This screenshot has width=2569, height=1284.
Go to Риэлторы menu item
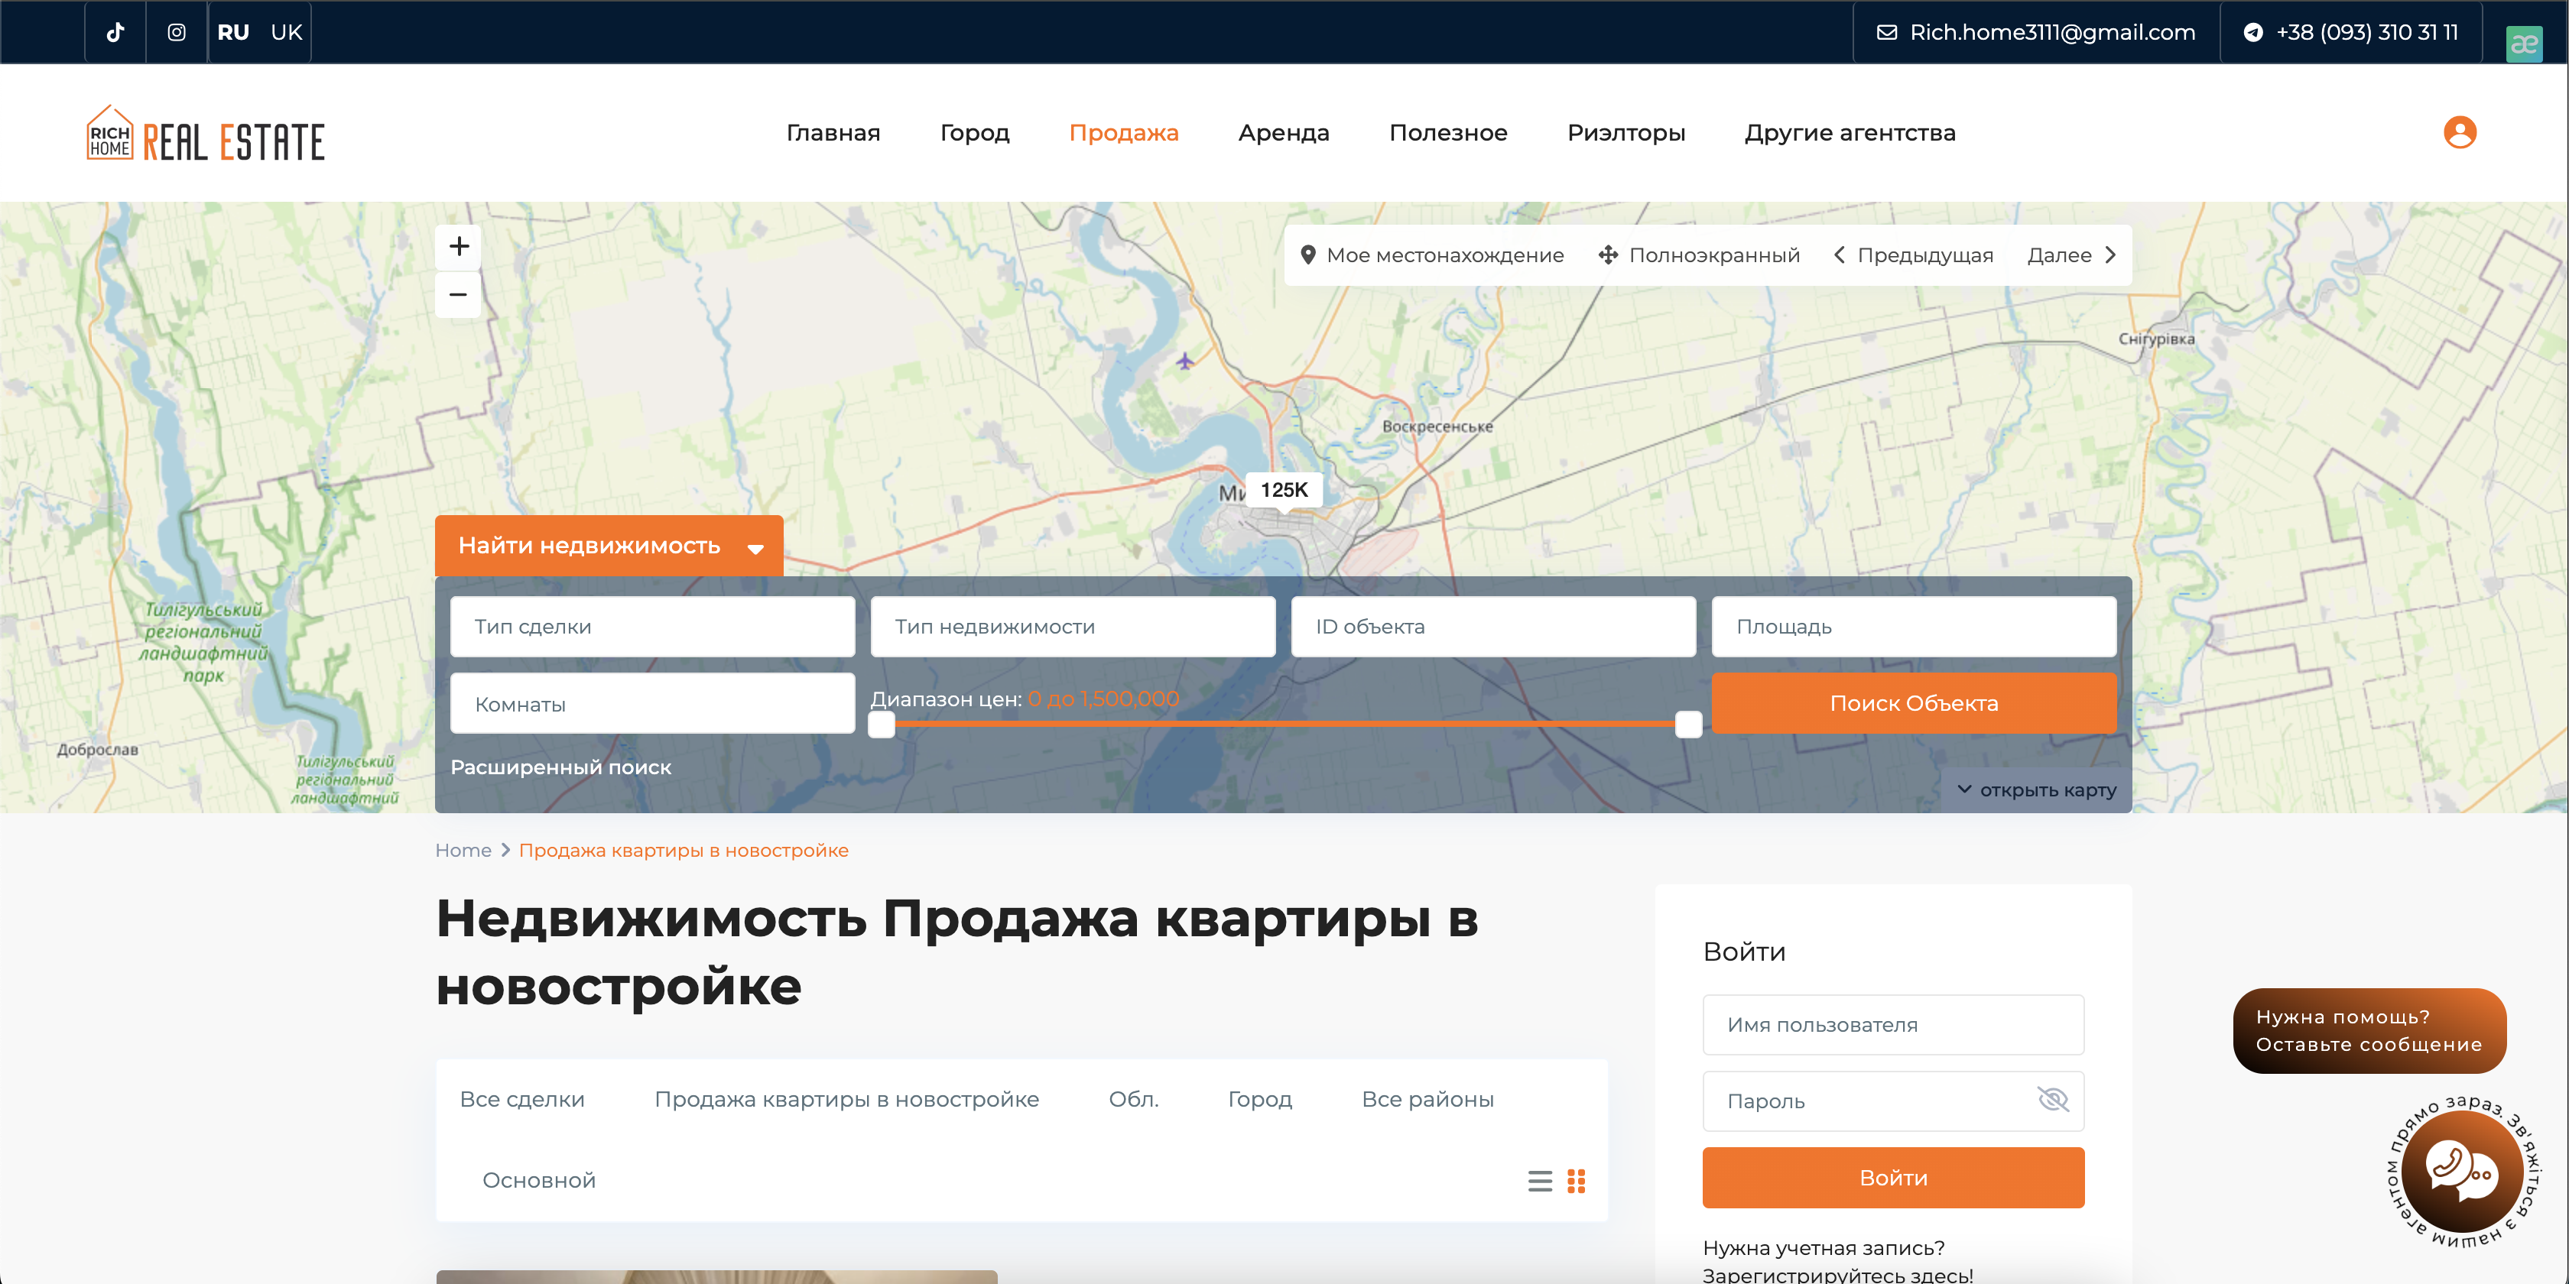[x=1626, y=132]
